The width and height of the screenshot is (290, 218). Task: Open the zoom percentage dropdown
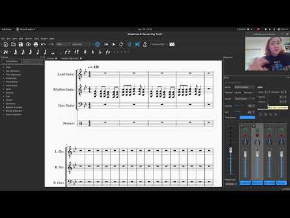click(63, 44)
